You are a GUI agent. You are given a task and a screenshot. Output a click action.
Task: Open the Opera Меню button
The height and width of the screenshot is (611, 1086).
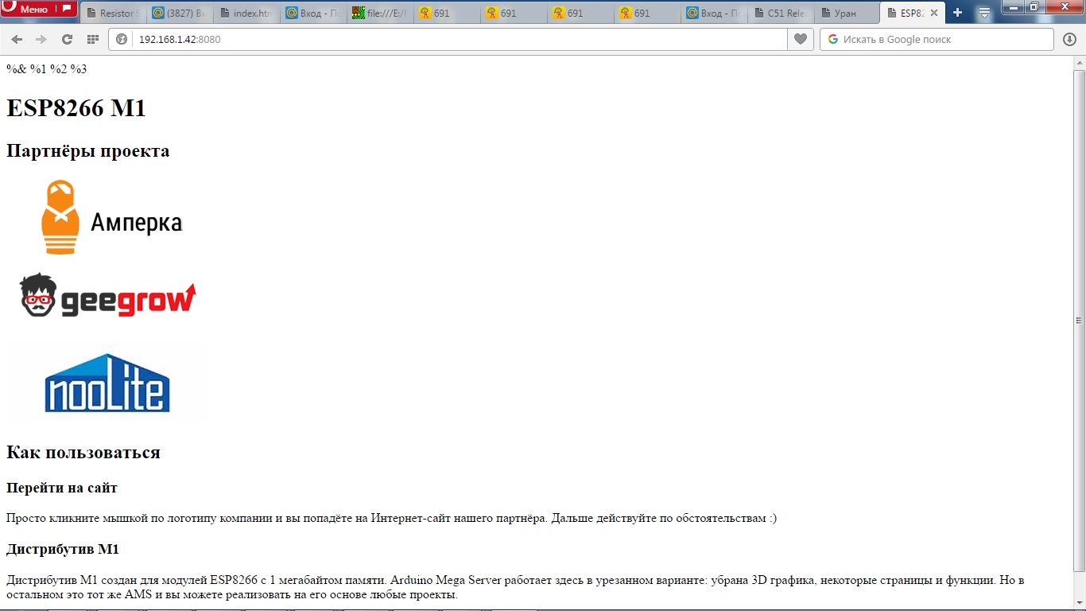(39, 9)
